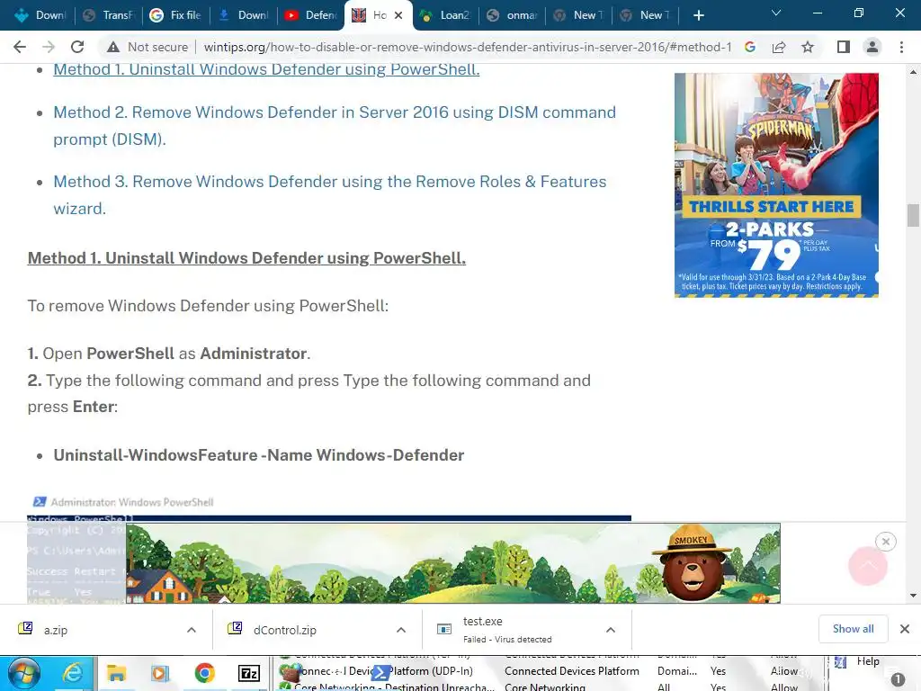
Task: Click Show all downloads
Action: point(853,629)
